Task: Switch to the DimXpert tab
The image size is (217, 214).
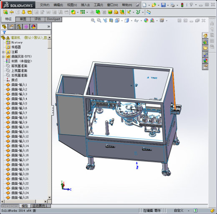Action: point(53,19)
